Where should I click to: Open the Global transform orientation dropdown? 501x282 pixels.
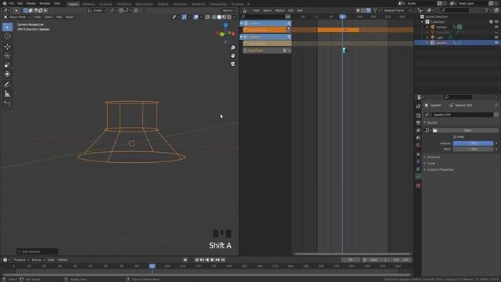(97, 10)
